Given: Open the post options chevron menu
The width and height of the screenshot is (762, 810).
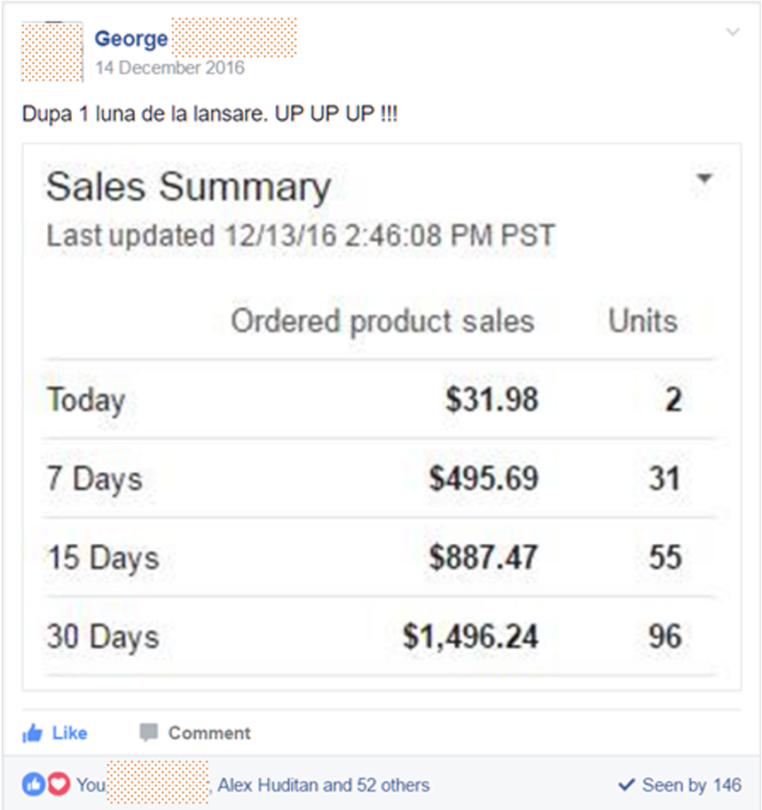Looking at the screenshot, I should click(733, 32).
